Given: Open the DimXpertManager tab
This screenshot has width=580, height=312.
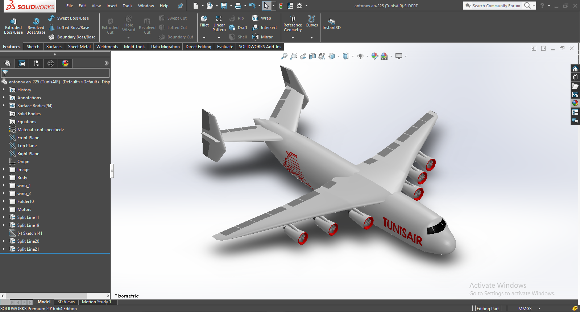Looking at the screenshot, I should pos(51,63).
